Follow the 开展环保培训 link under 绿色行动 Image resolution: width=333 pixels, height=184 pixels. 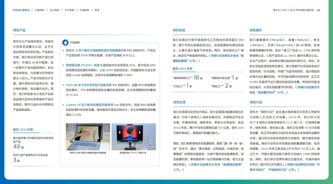click(284, 167)
